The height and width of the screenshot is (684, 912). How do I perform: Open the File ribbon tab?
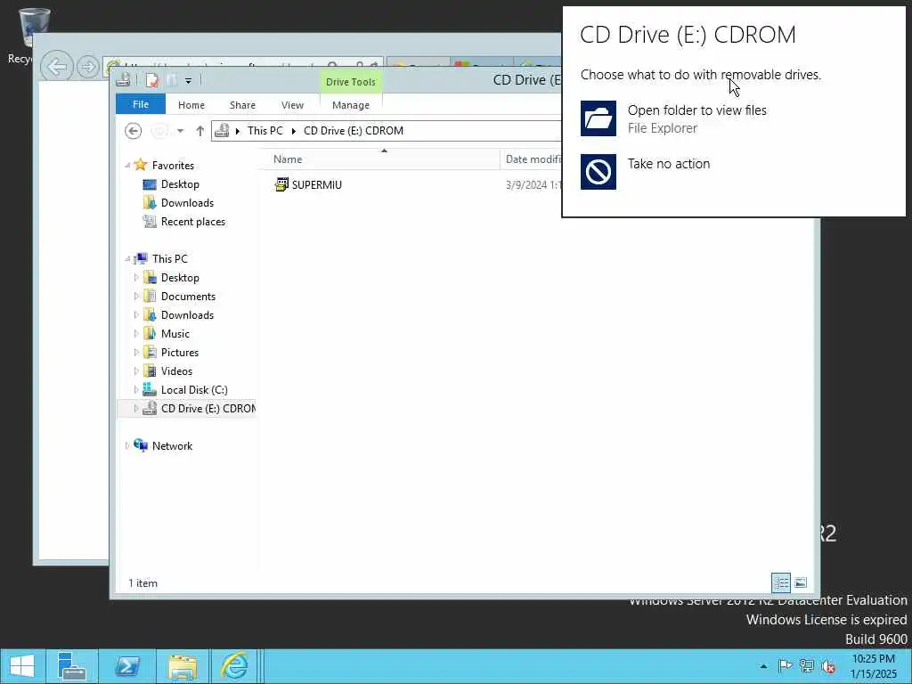(141, 105)
